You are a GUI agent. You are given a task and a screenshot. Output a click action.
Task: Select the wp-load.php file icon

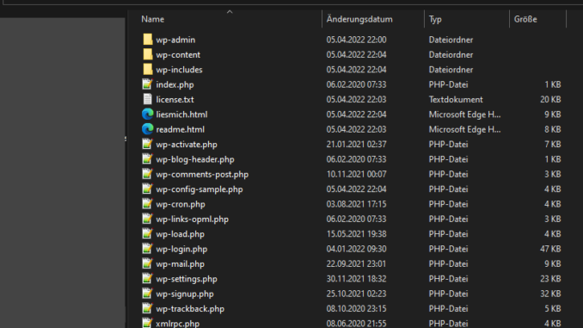[148, 233]
